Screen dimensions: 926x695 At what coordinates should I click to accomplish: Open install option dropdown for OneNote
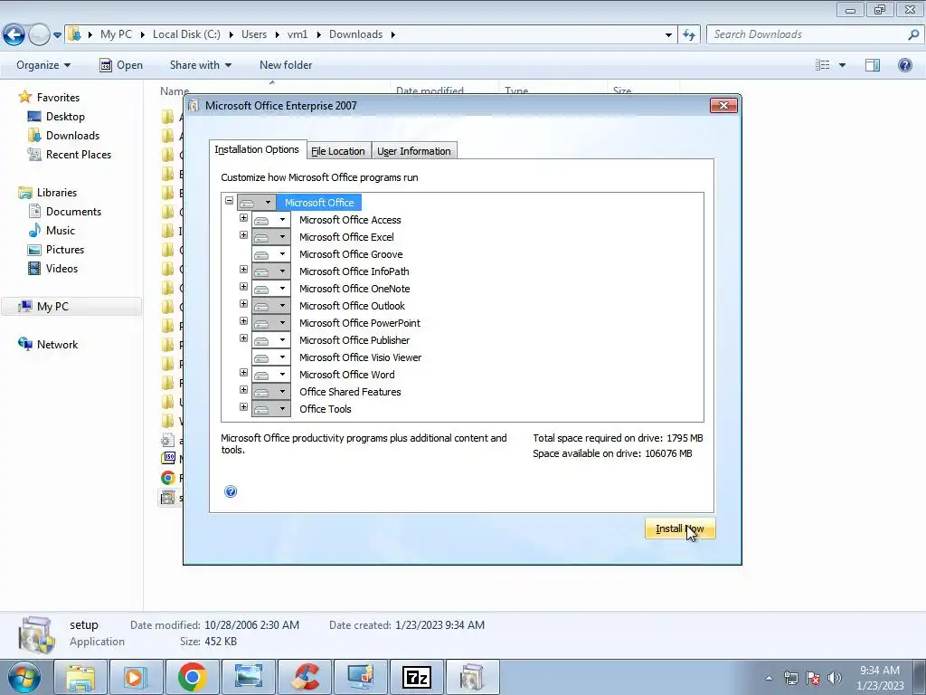click(271, 289)
